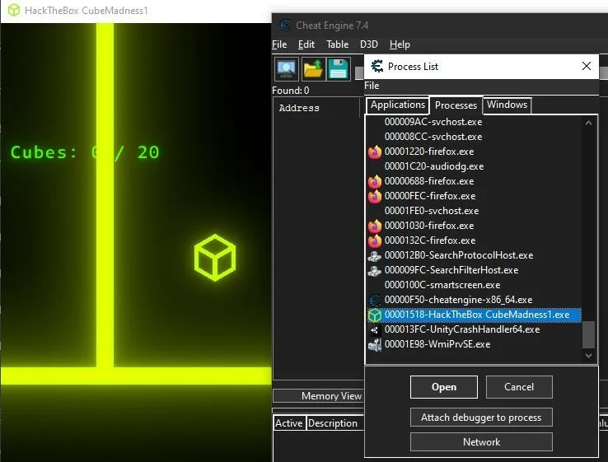This screenshot has height=462, width=608.
Task: Open the D3D menu
Action: [370, 44]
